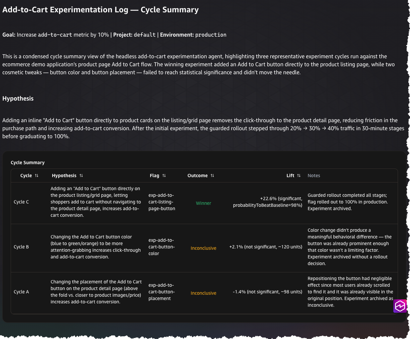Click the sort arrows next to Flag
The height and width of the screenshot is (339, 410).
pyautogui.click(x=164, y=175)
